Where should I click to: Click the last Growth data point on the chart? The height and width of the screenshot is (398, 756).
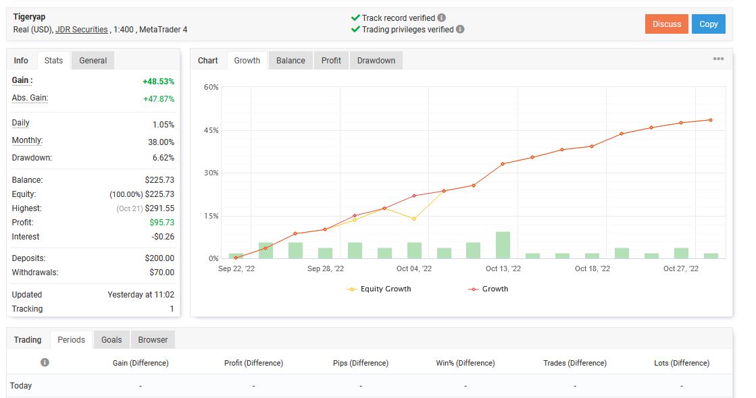[x=711, y=120]
